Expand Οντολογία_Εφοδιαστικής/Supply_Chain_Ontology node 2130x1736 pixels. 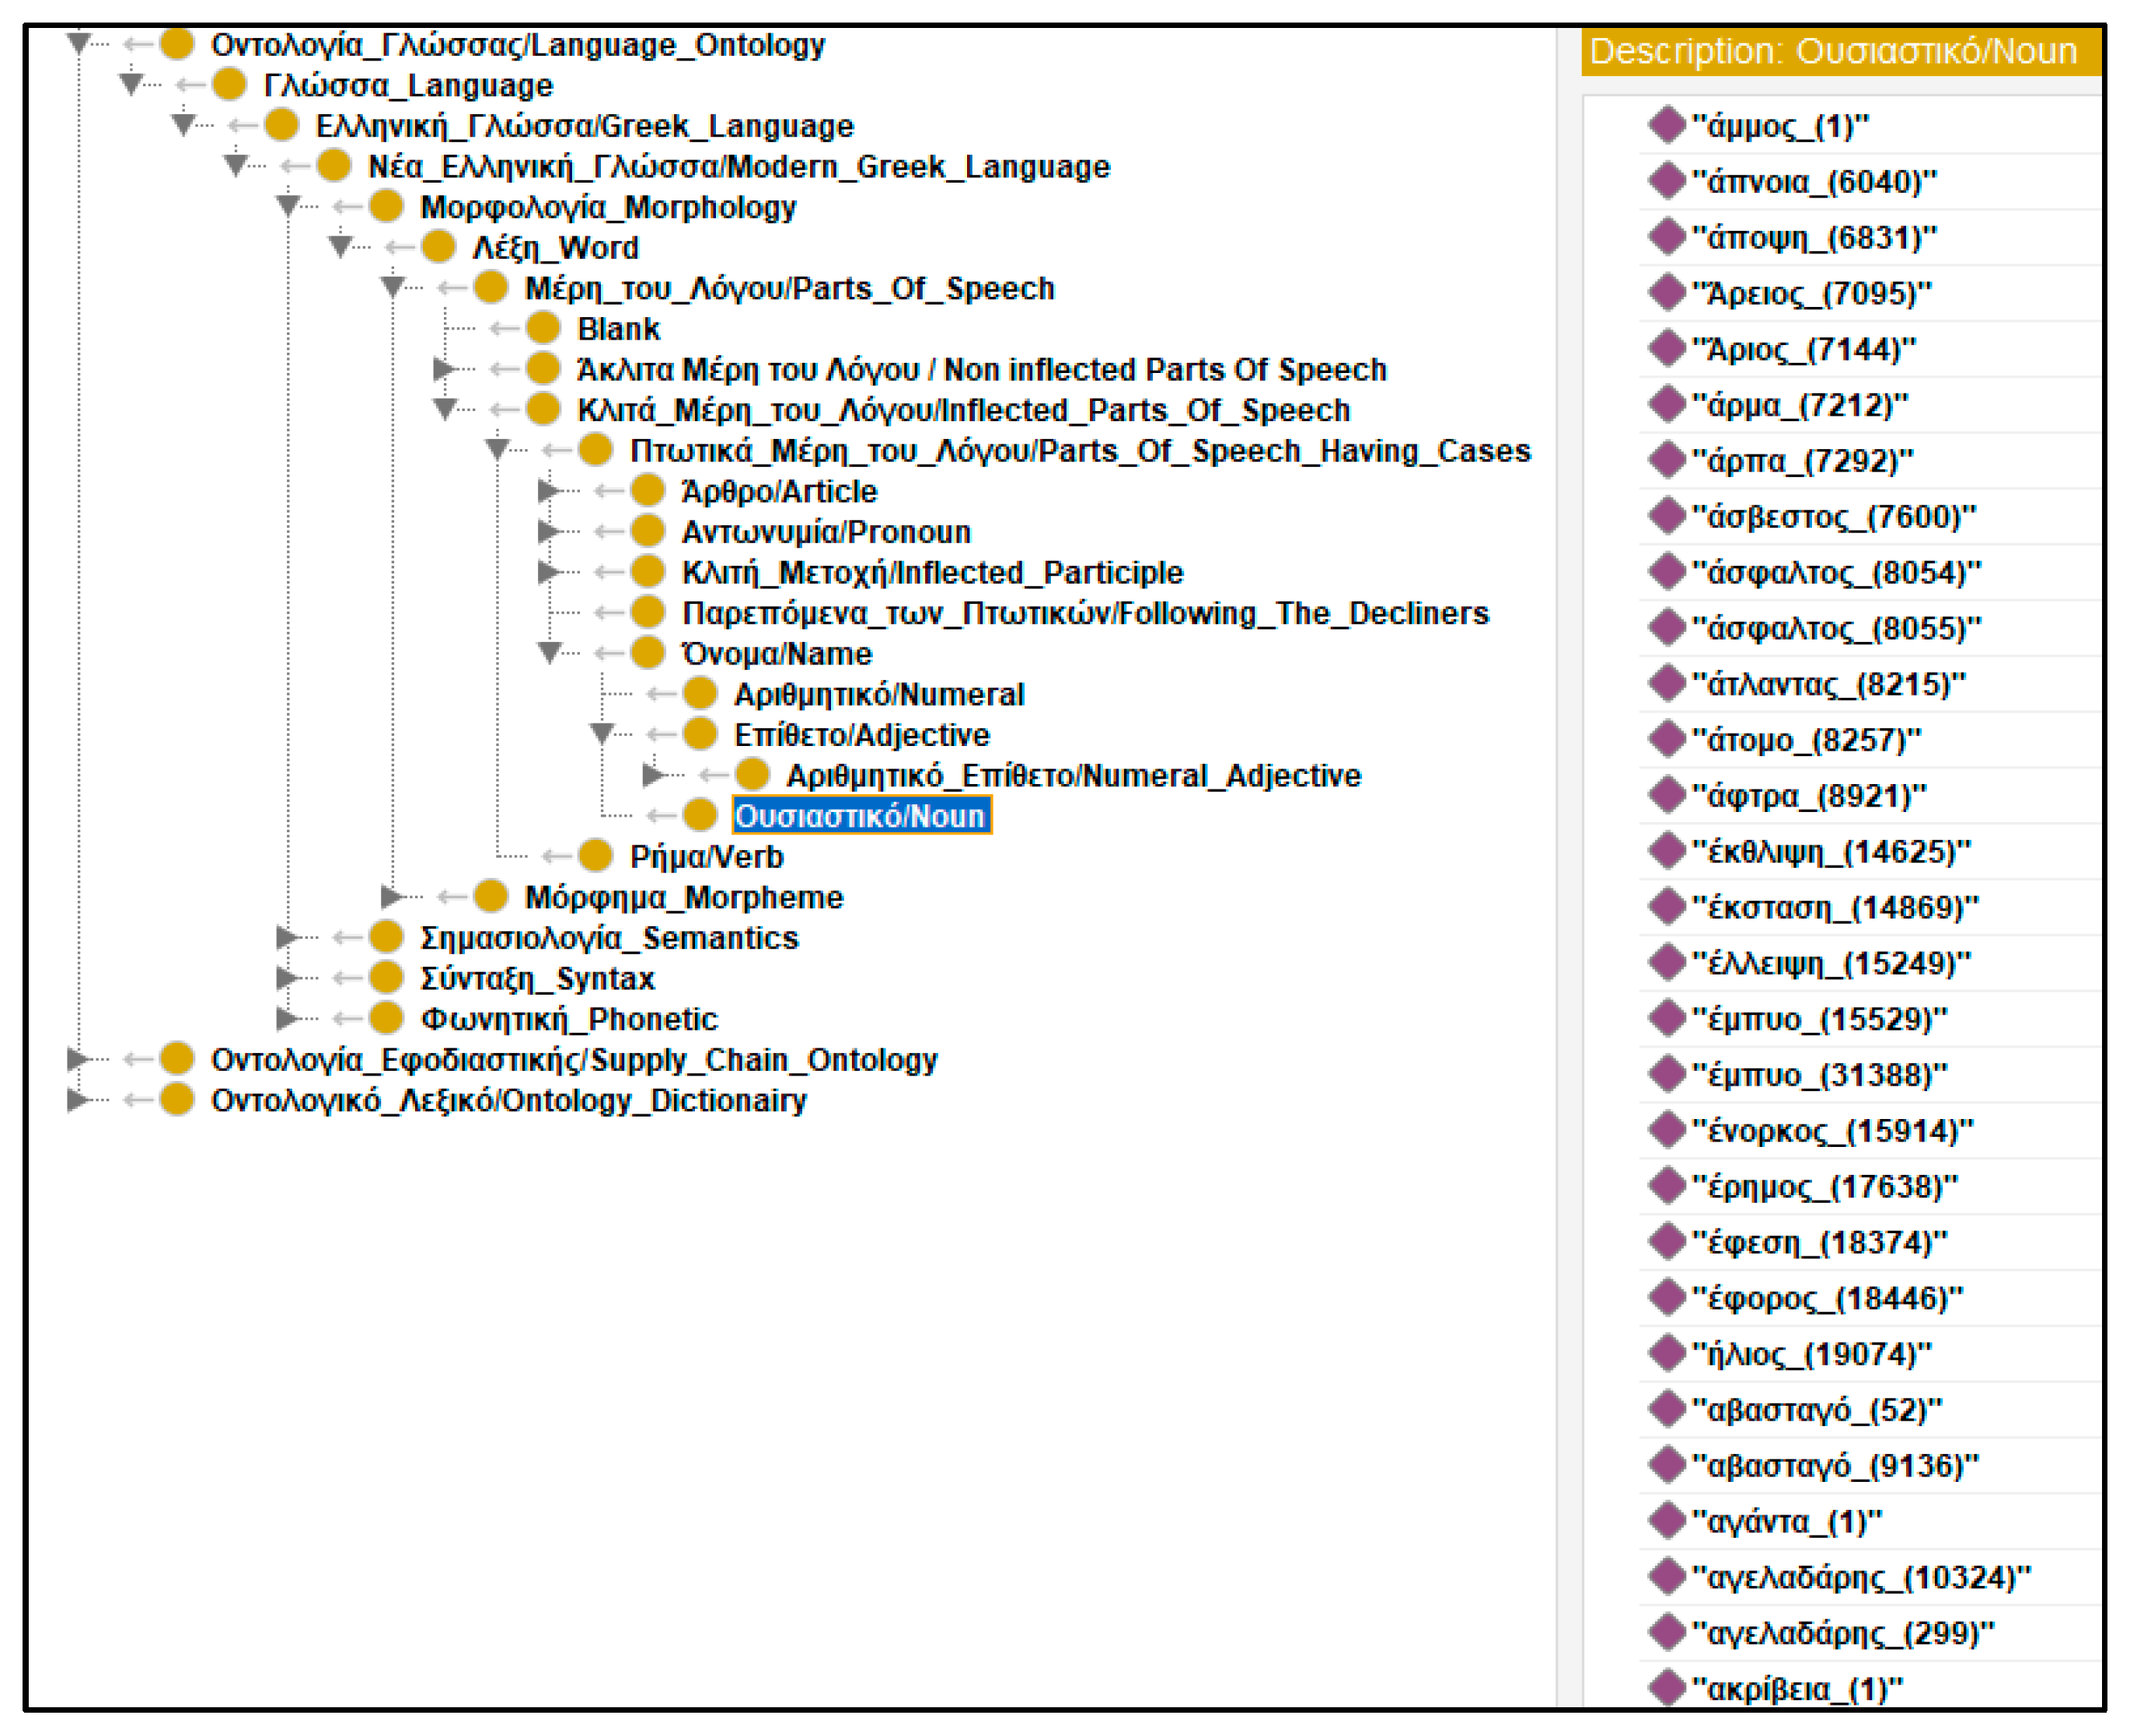coord(76,1059)
